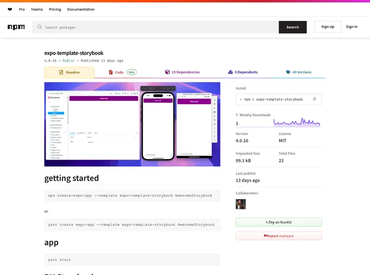Image resolution: width=370 pixels, height=275 pixels.
Task: Open the Readme tab
Action: point(69,73)
